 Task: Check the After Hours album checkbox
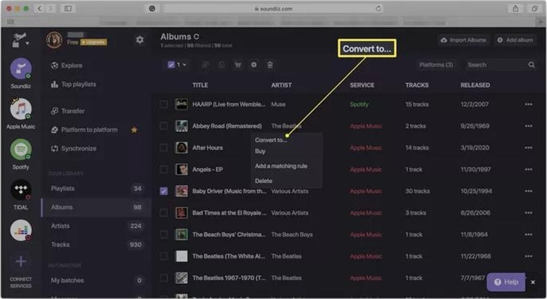(x=163, y=147)
